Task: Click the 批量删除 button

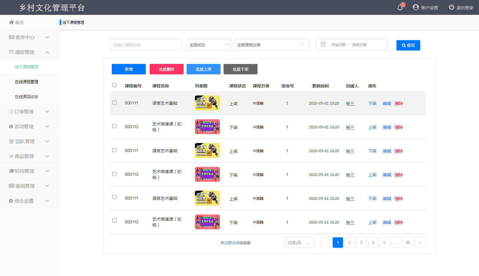Action: tap(166, 69)
